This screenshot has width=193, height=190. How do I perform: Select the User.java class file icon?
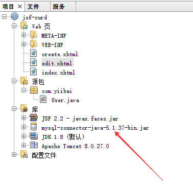point(43,99)
